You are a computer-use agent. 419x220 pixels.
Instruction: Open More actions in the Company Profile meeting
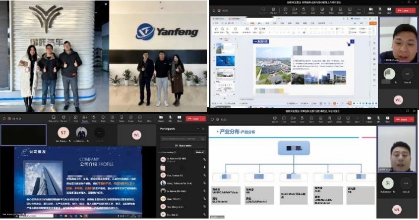pyautogui.click(x=149, y=119)
